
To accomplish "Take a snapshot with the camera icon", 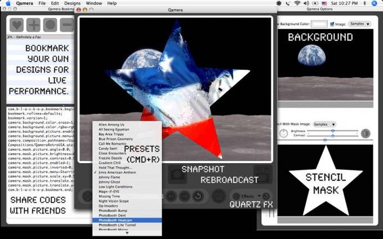I will (177, 174).
